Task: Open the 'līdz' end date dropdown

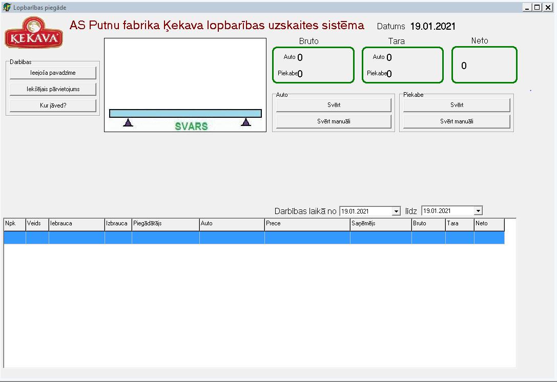Action: point(478,211)
